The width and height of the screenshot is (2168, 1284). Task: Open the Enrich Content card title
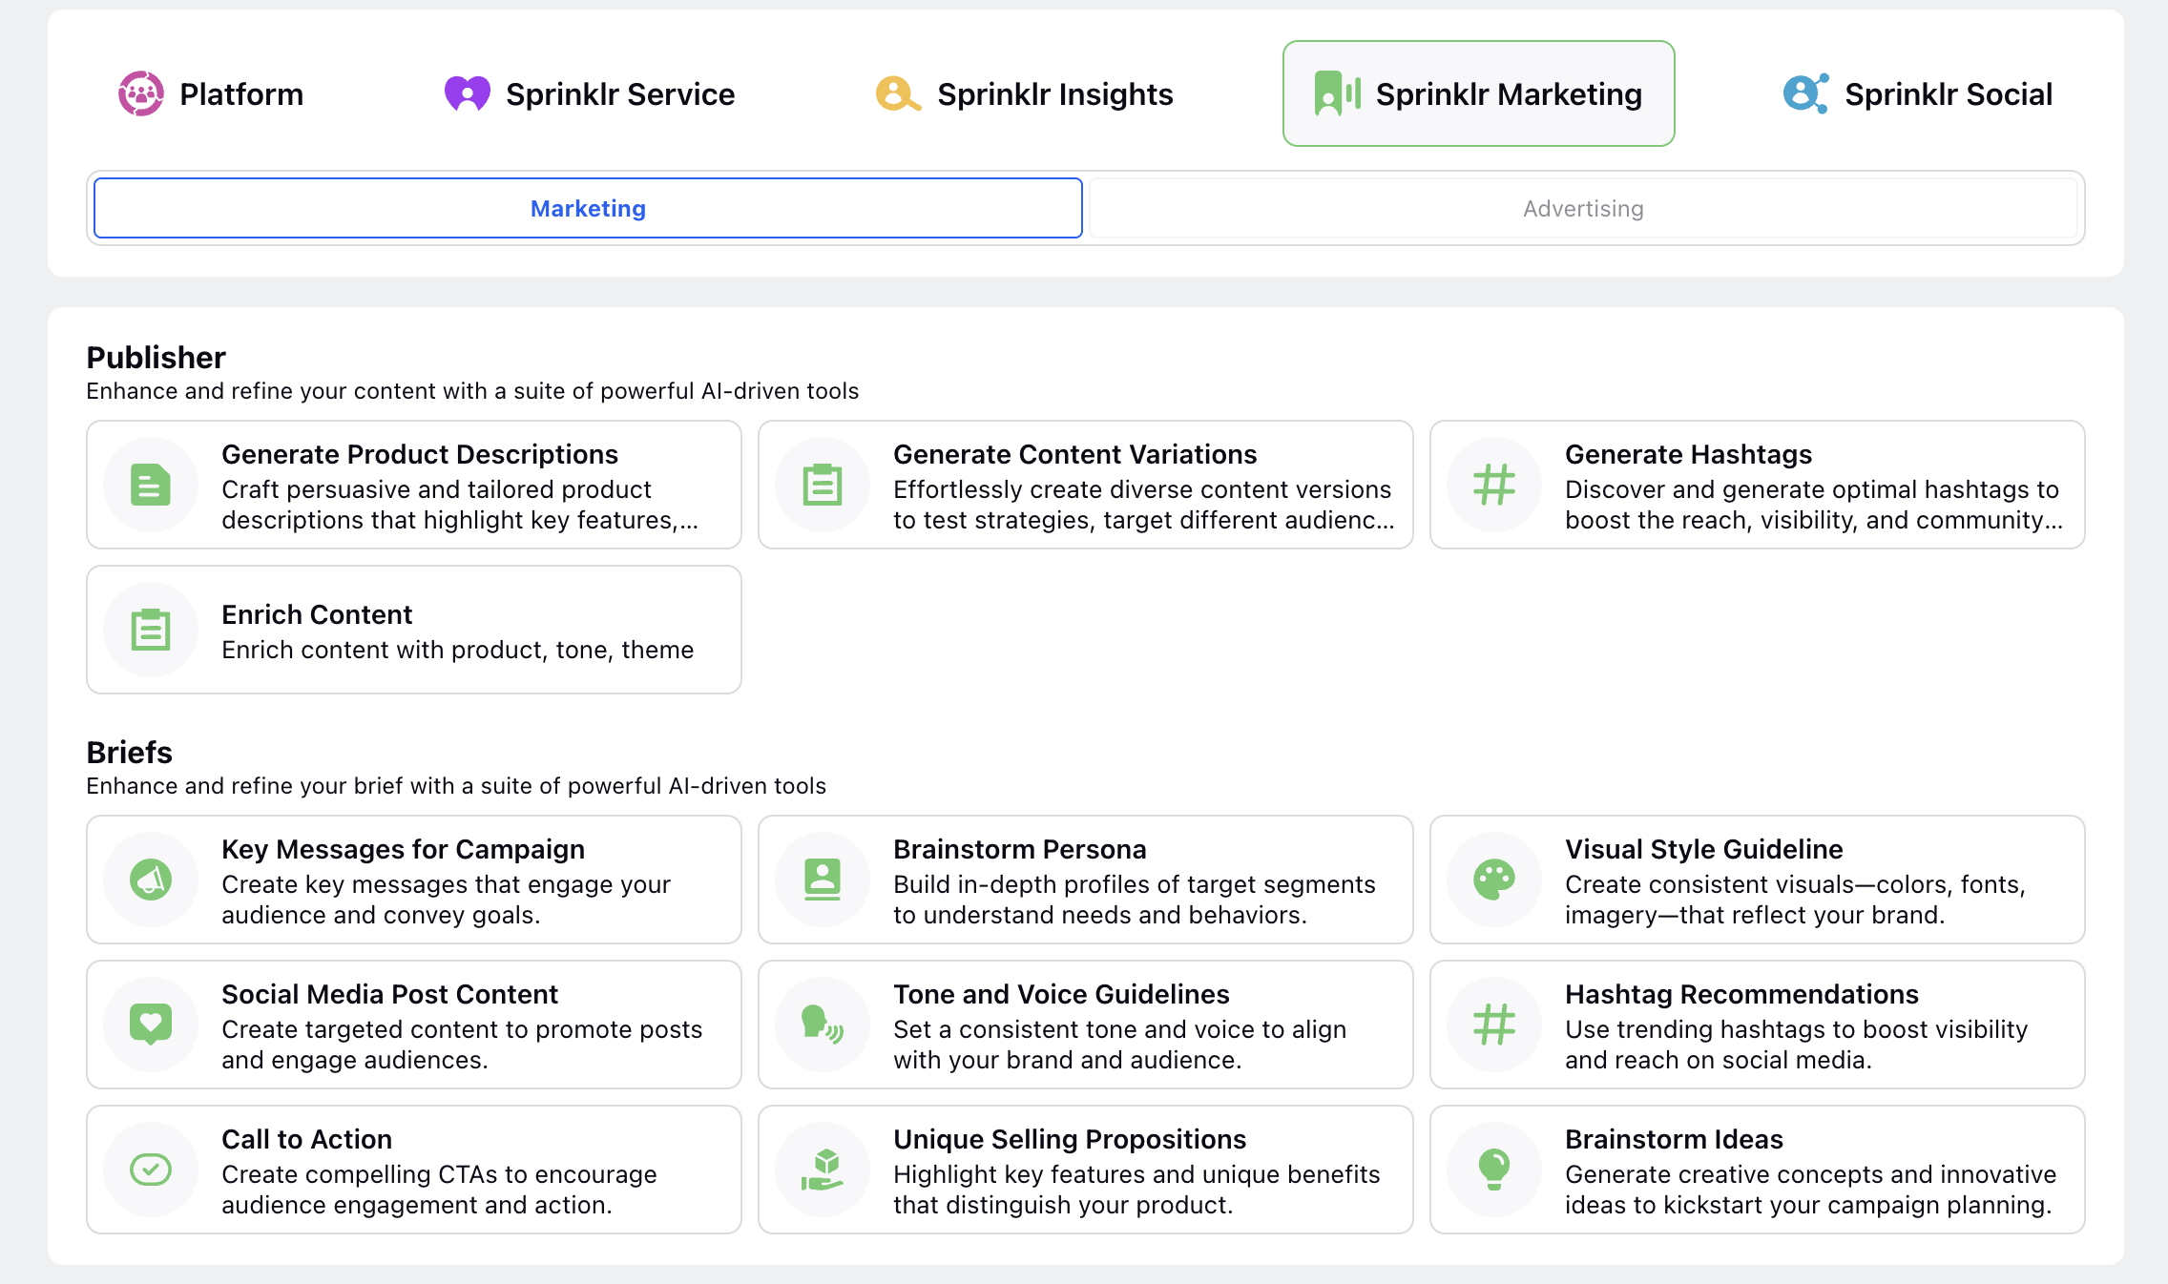coord(317,614)
